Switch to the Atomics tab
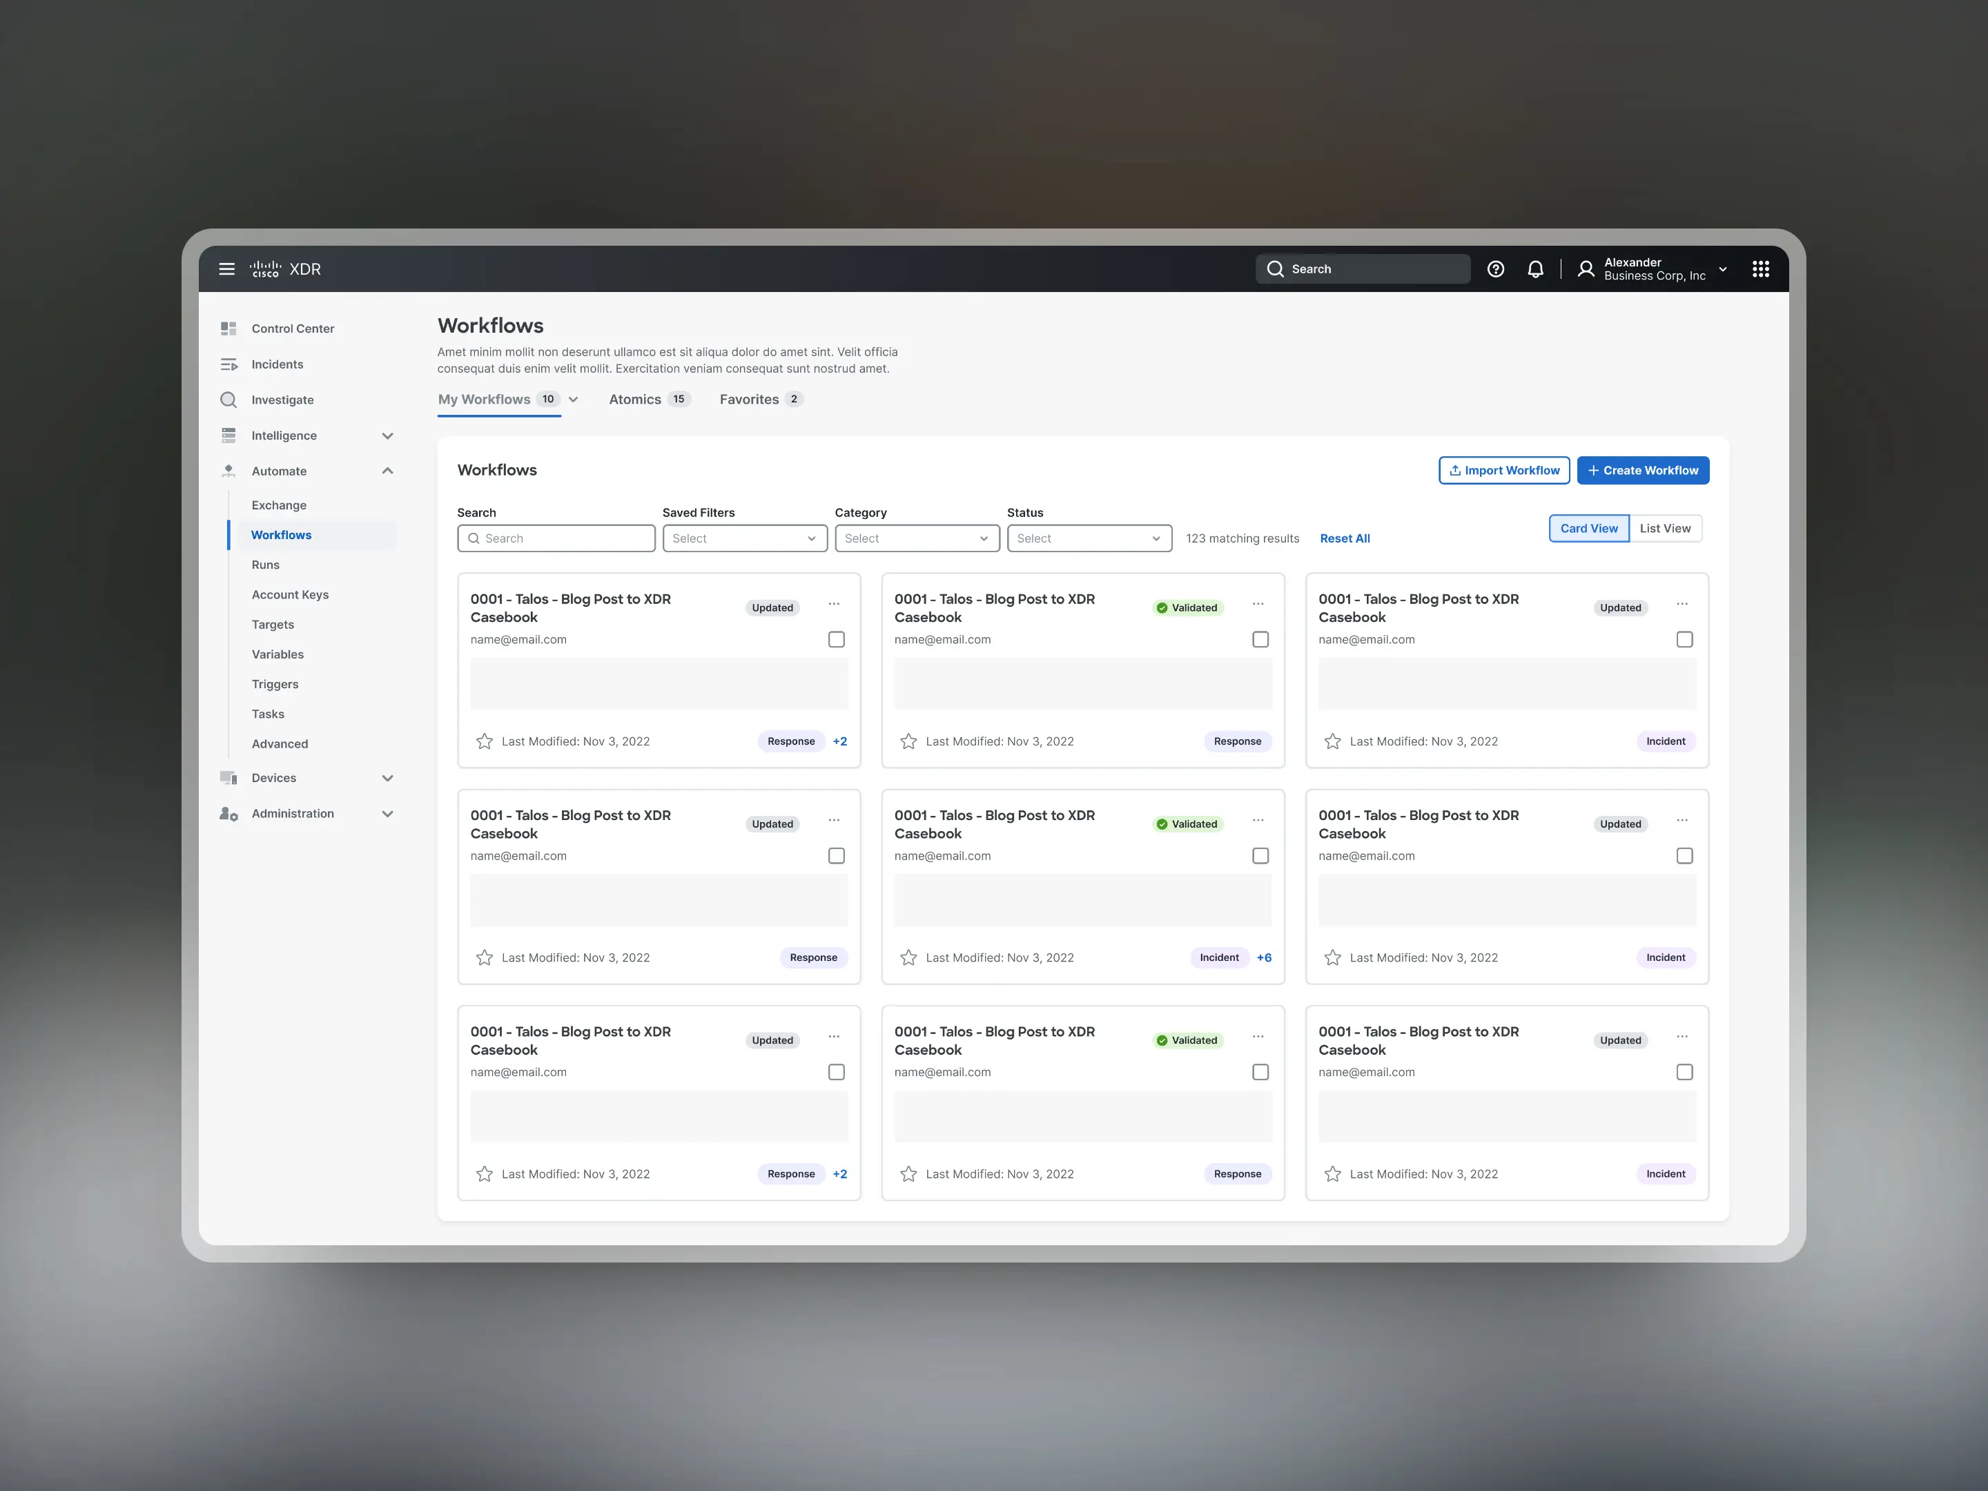 [x=634, y=400]
